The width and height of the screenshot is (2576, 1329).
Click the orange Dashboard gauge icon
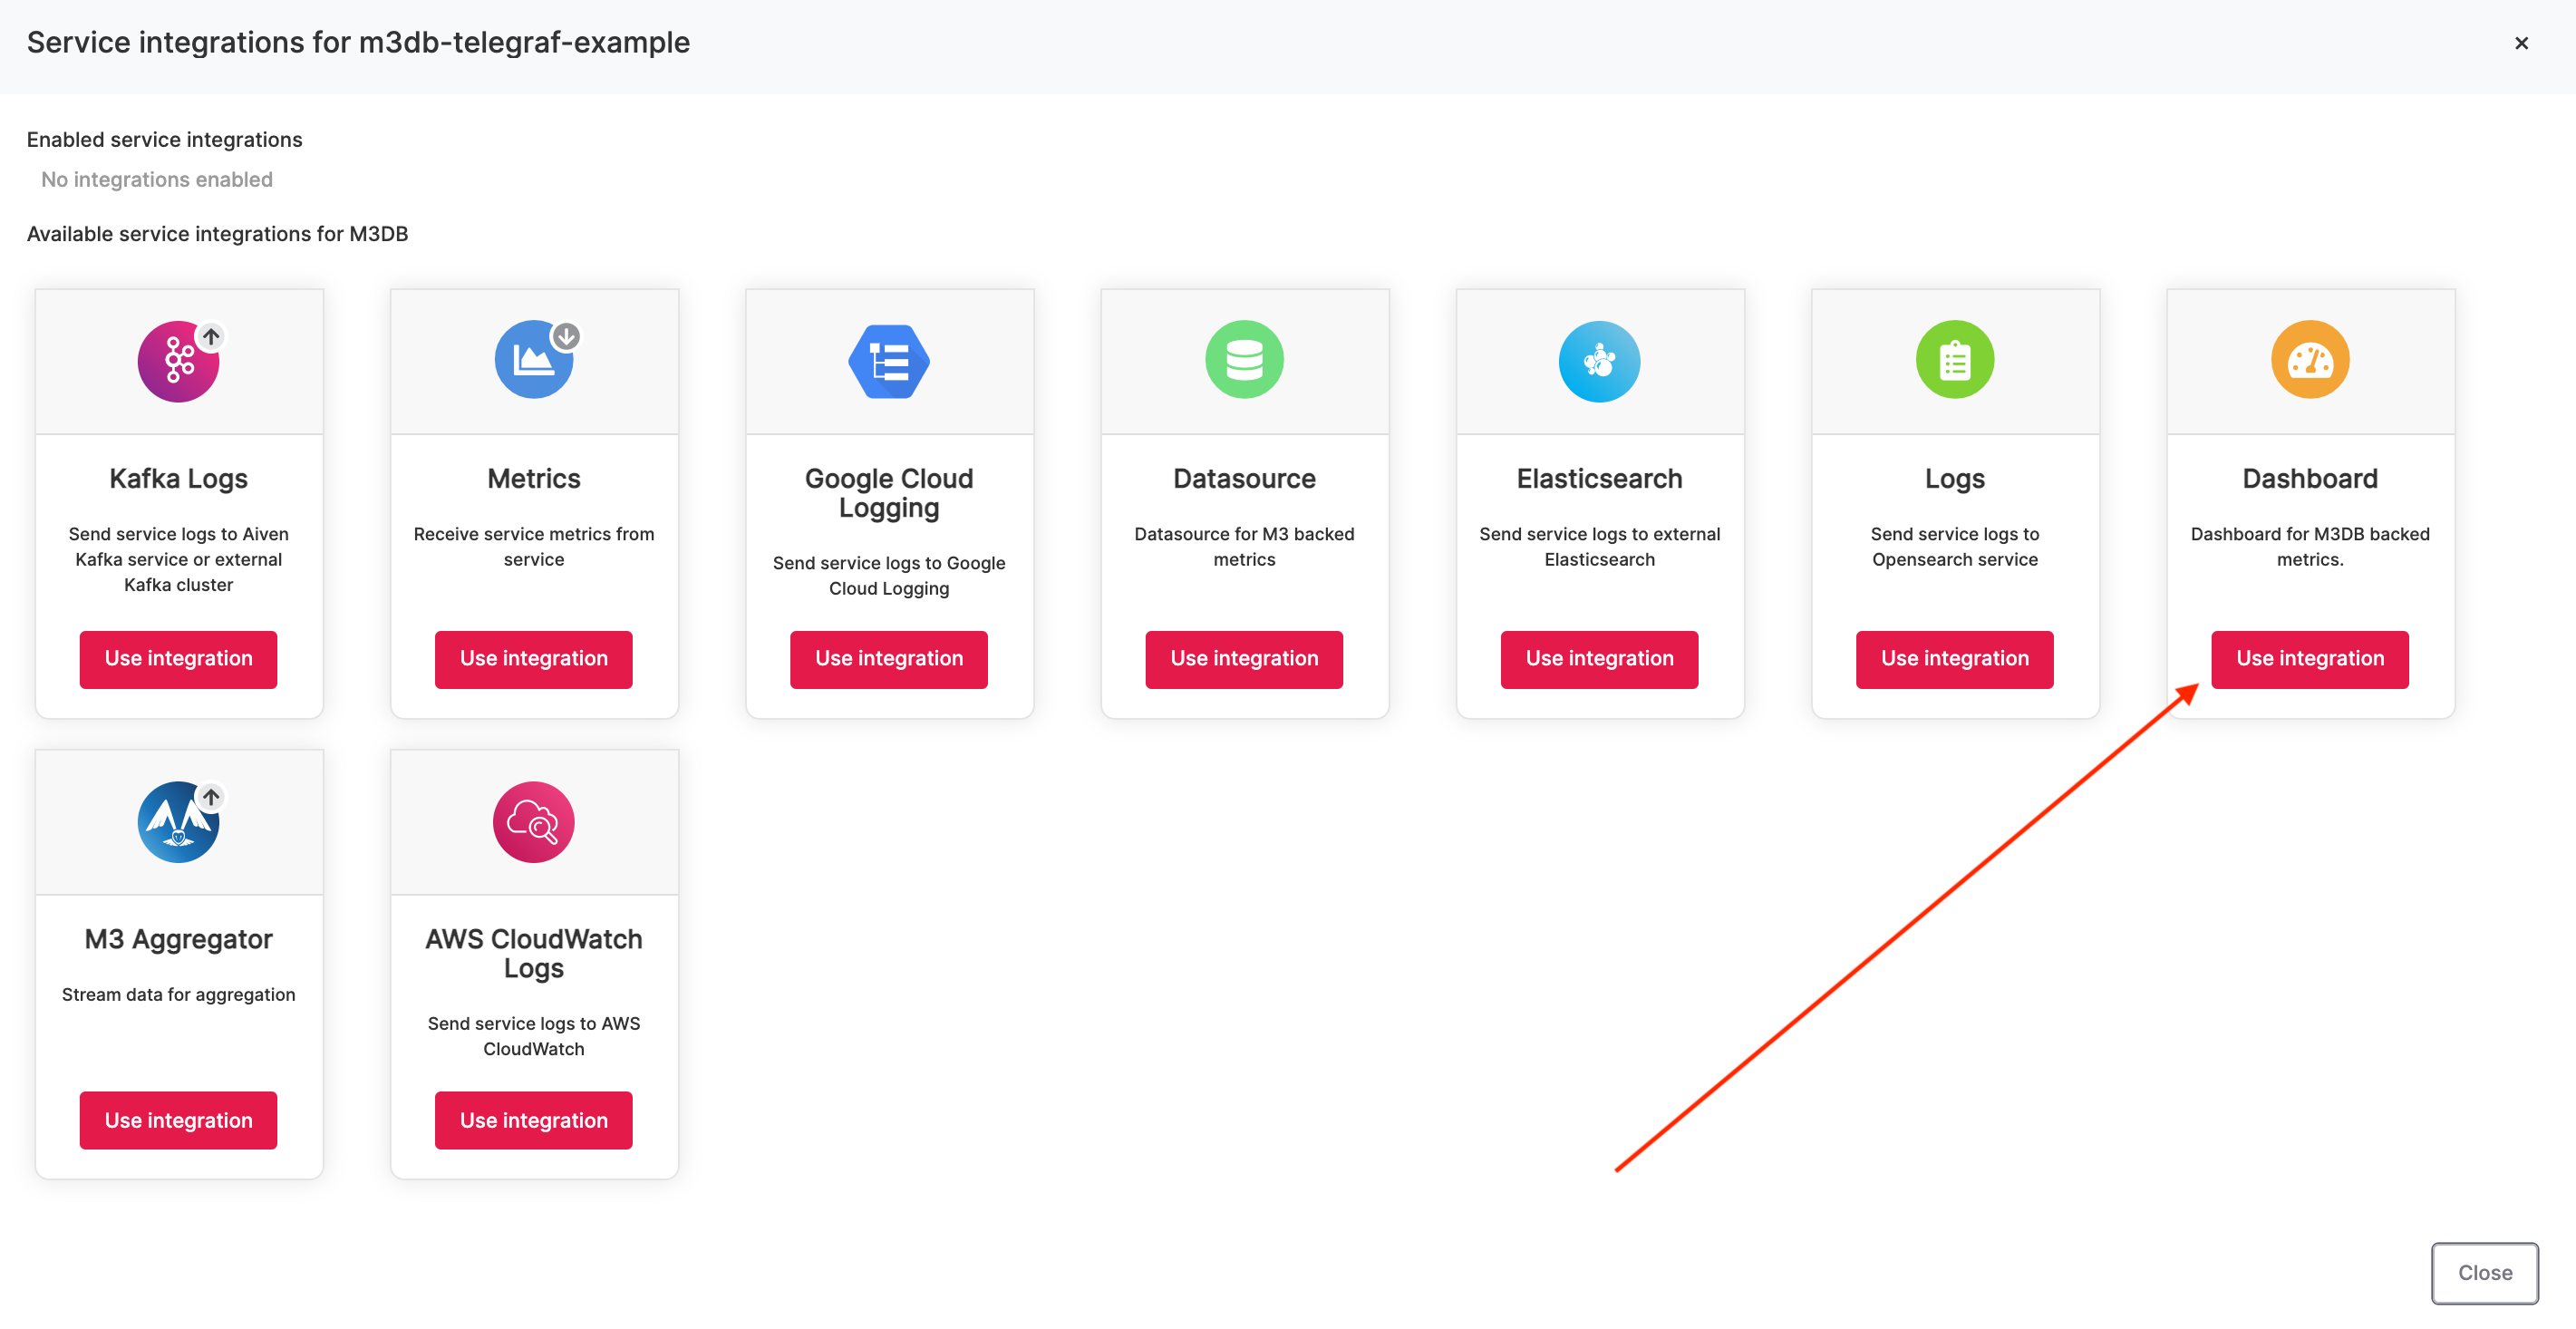pos(2310,360)
